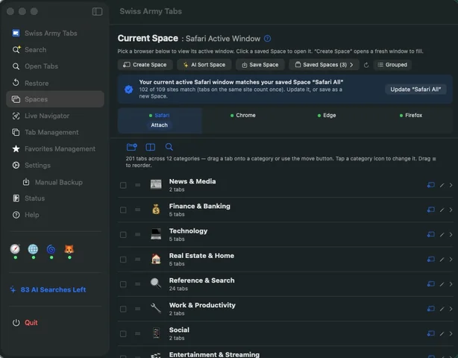Check the News & Media checkbox
The width and height of the screenshot is (458, 358).
click(123, 185)
